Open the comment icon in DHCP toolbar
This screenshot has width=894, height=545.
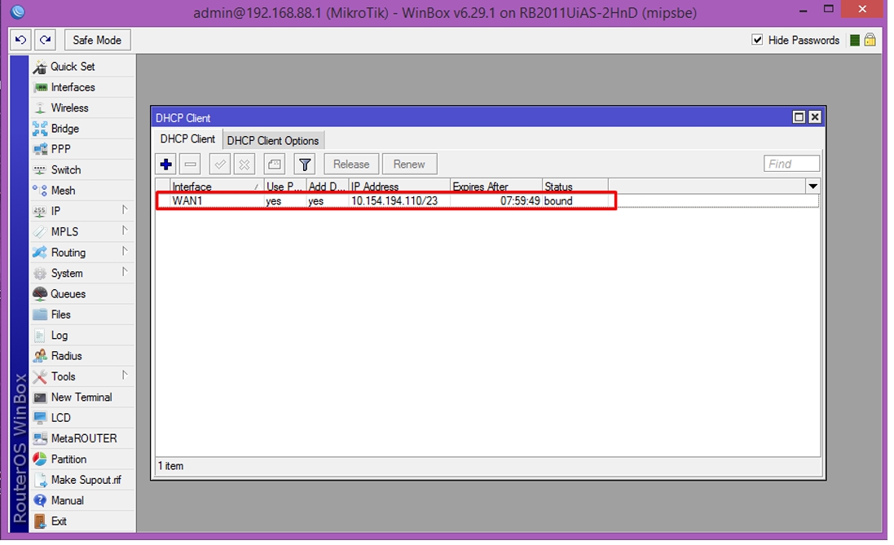tap(275, 165)
